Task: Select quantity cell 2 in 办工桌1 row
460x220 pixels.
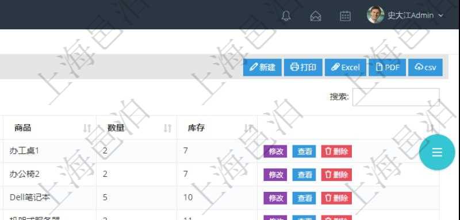Action: [x=136, y=151]
